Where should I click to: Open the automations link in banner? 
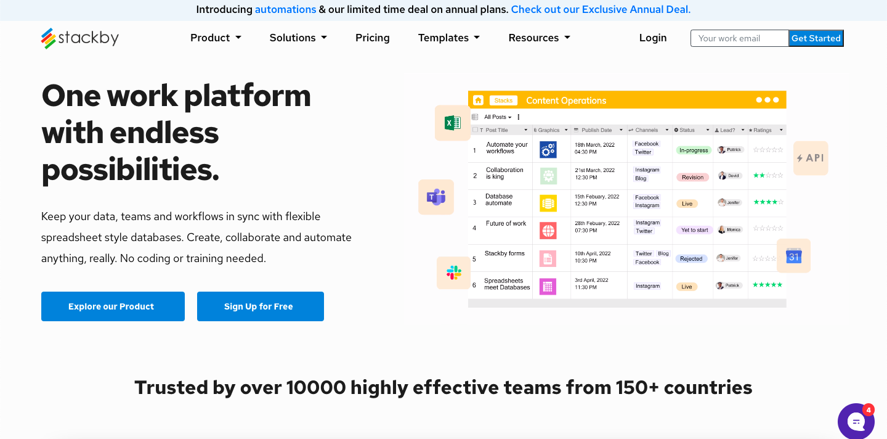pos(286,9)
